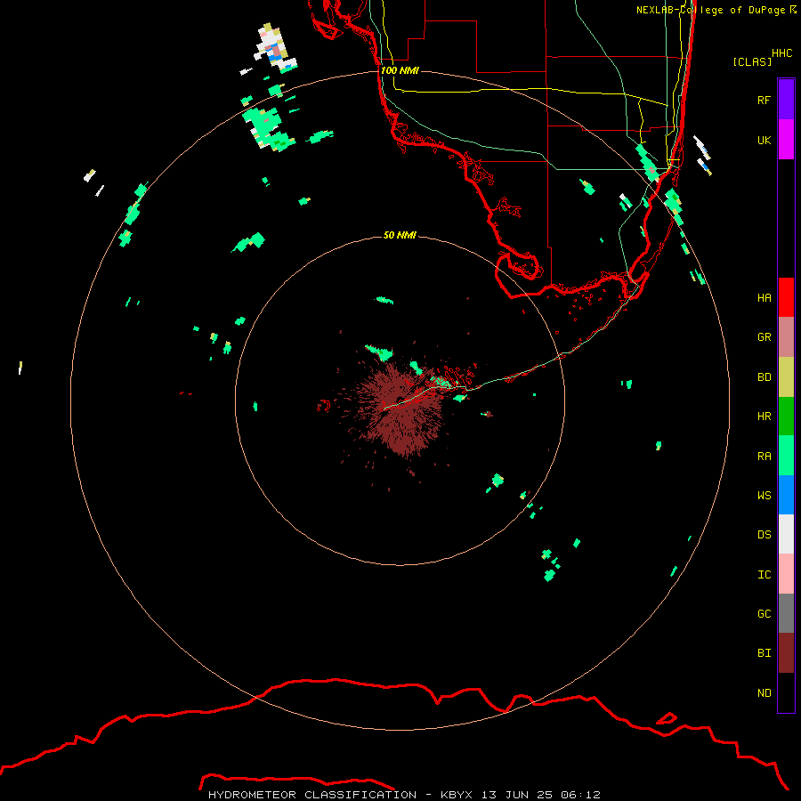This screenshot has height=801, width=801.
Task: Click the ND black legend swatch
Action: point(786,692)
